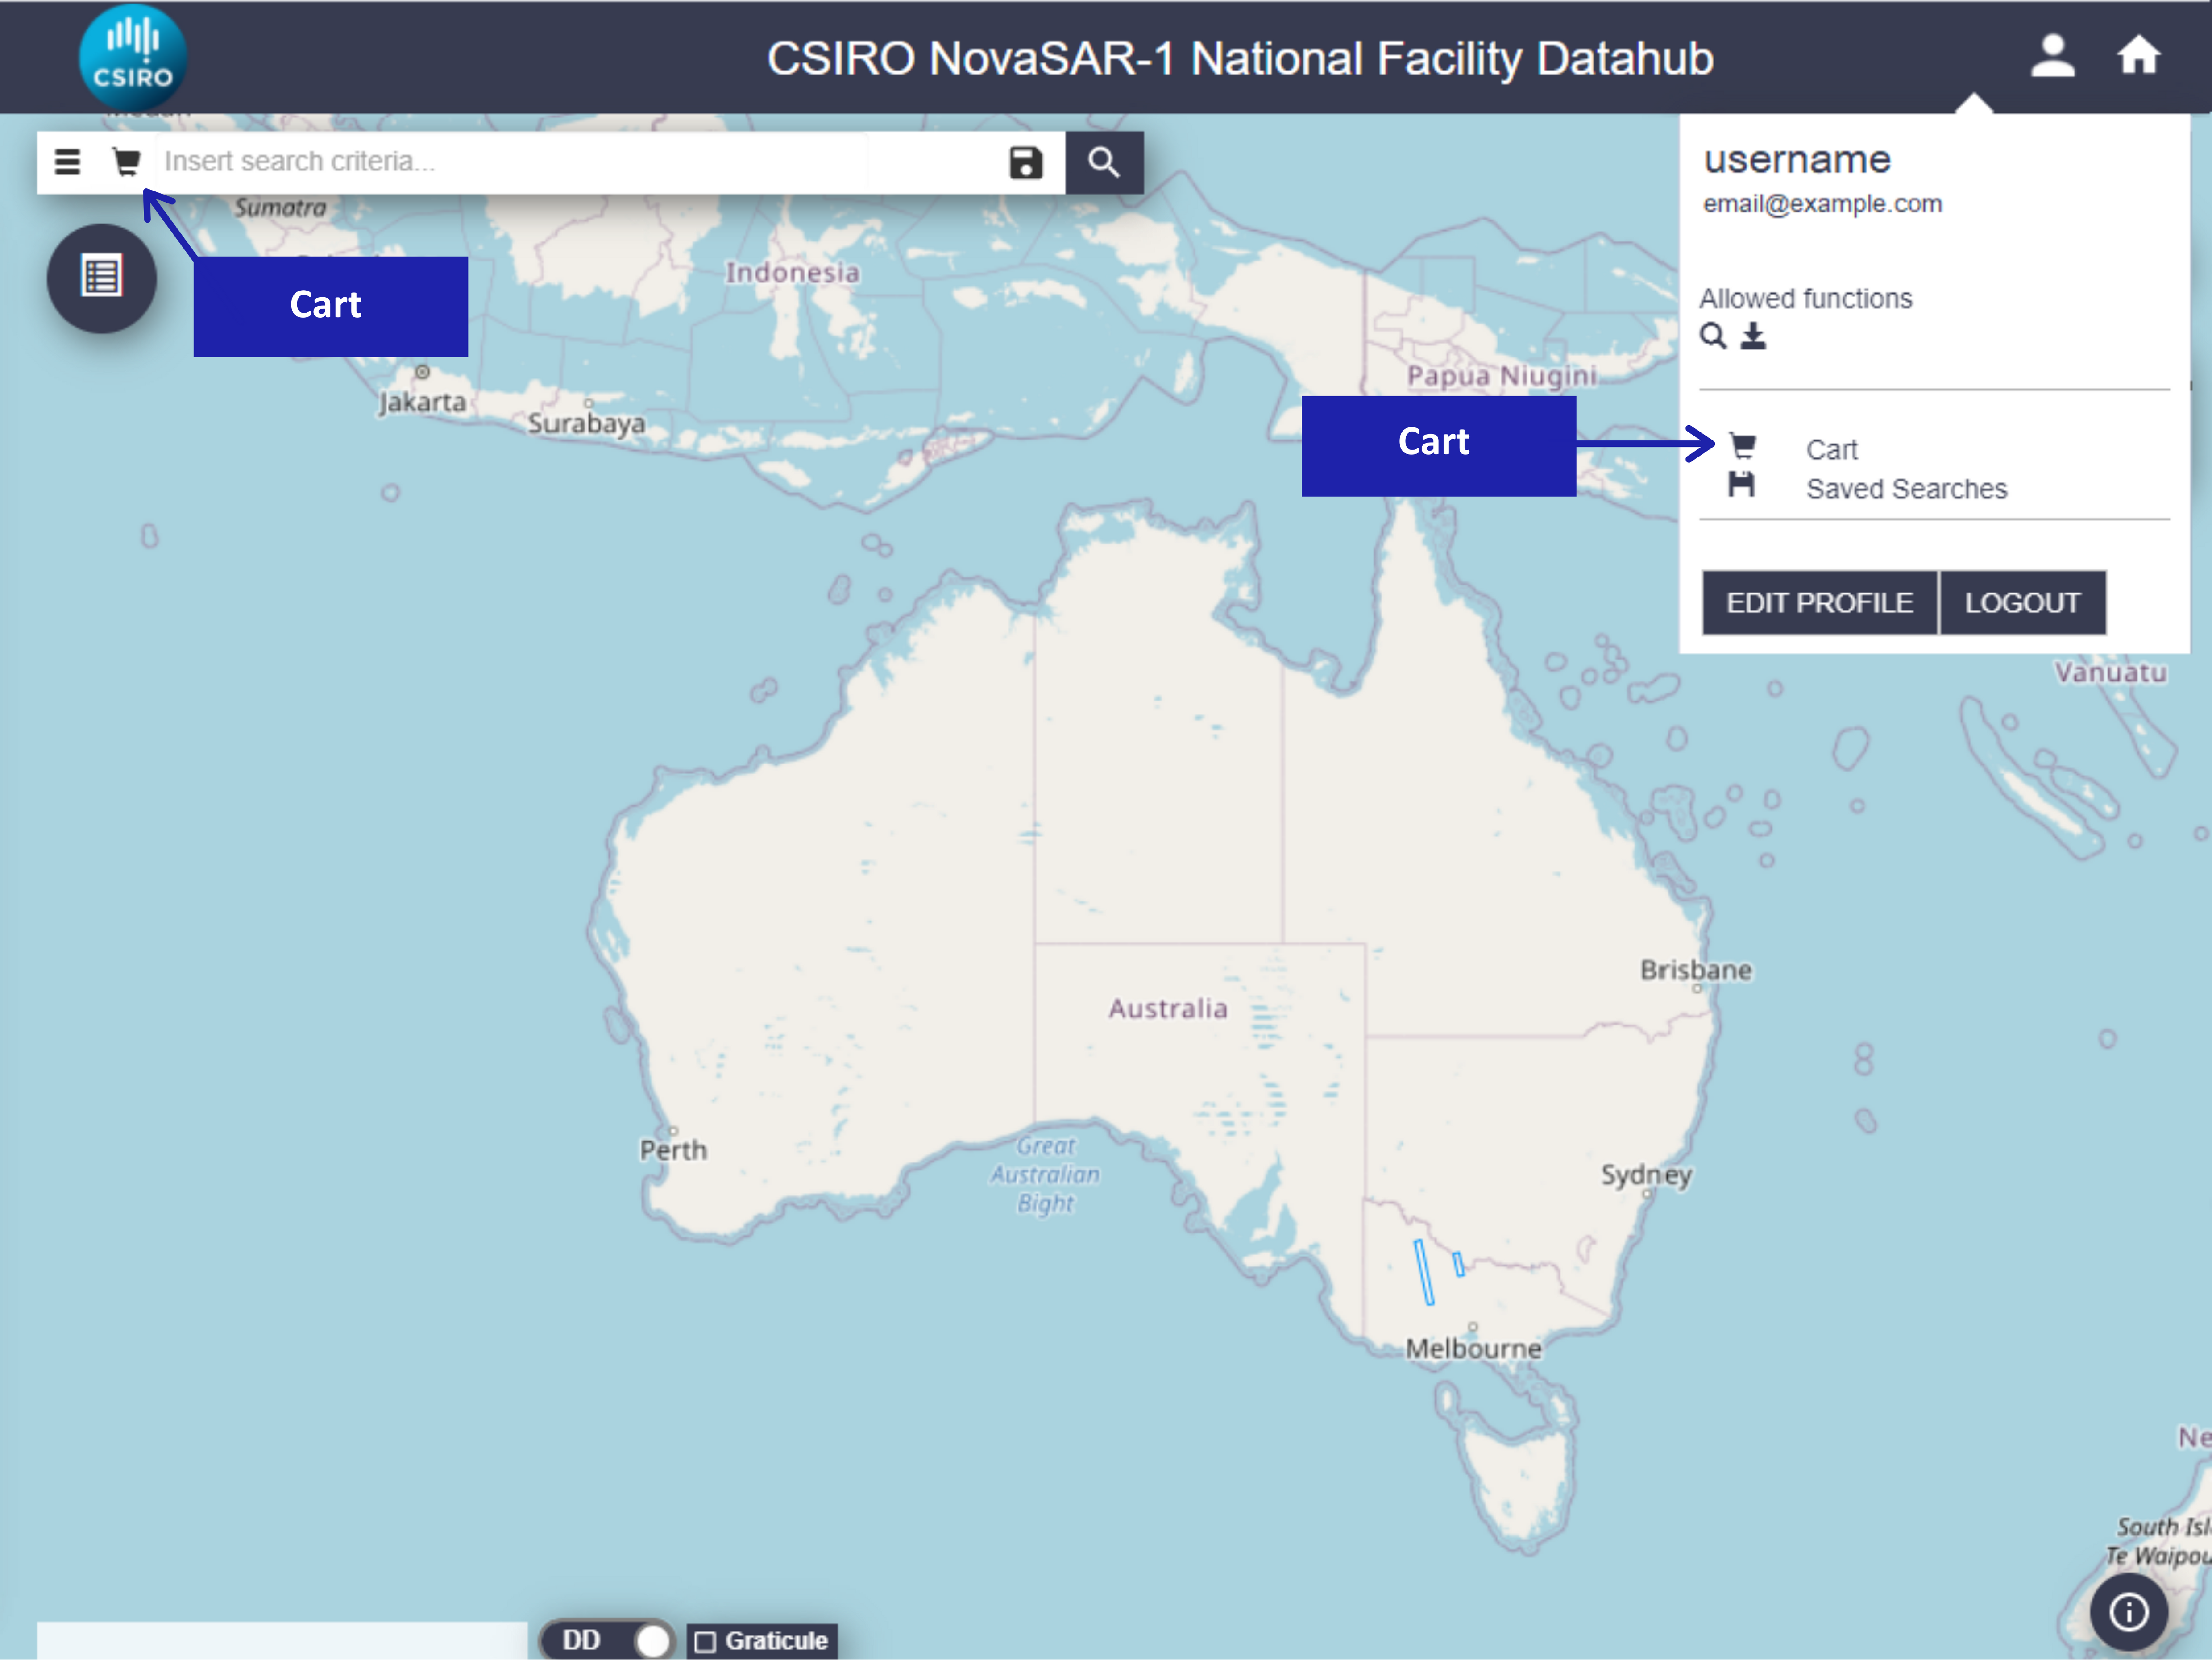Viewport: 2212px width, 1660px height.
Task: Click the email@example.com text
Action: 1822,204
